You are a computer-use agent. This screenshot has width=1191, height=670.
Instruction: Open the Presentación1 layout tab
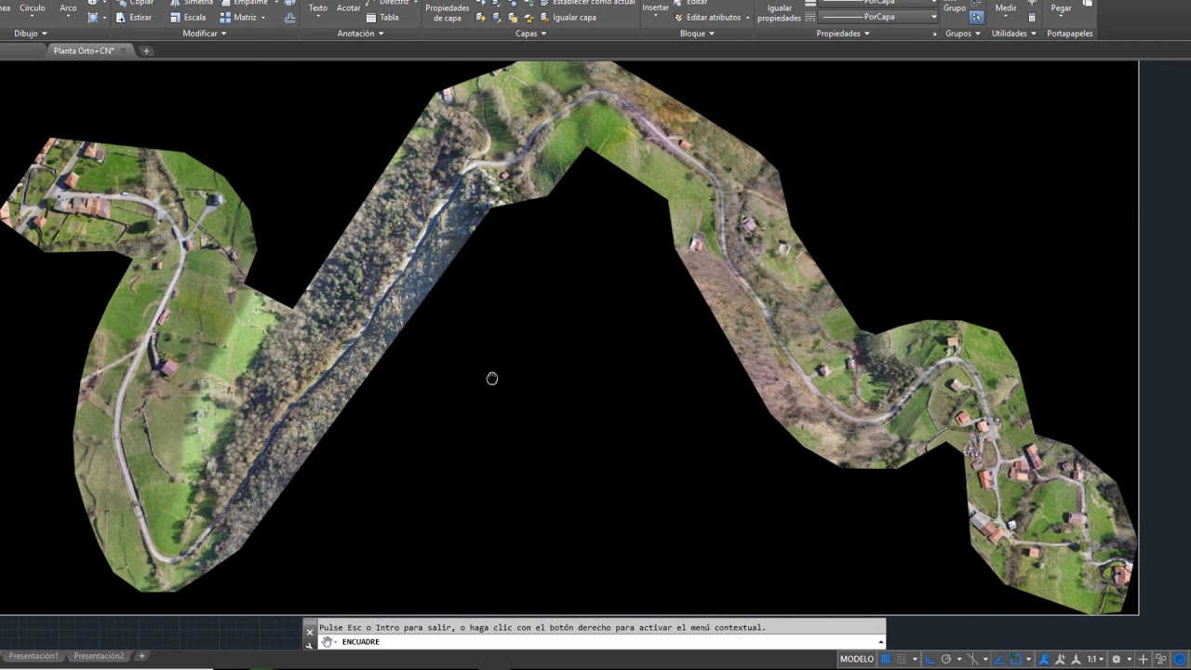[x=33, y=656]
